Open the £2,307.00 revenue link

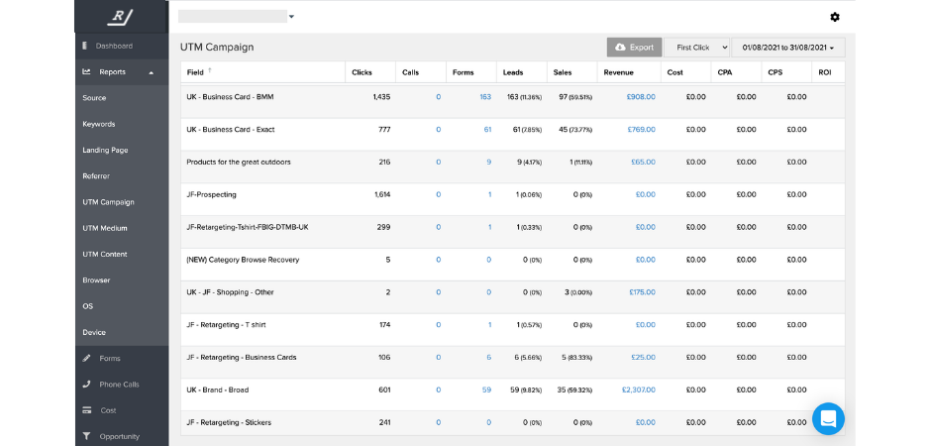[x=638, y=390]
